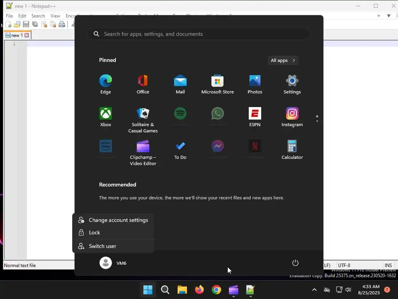Open Settings from pinned apps

(292, 84)
